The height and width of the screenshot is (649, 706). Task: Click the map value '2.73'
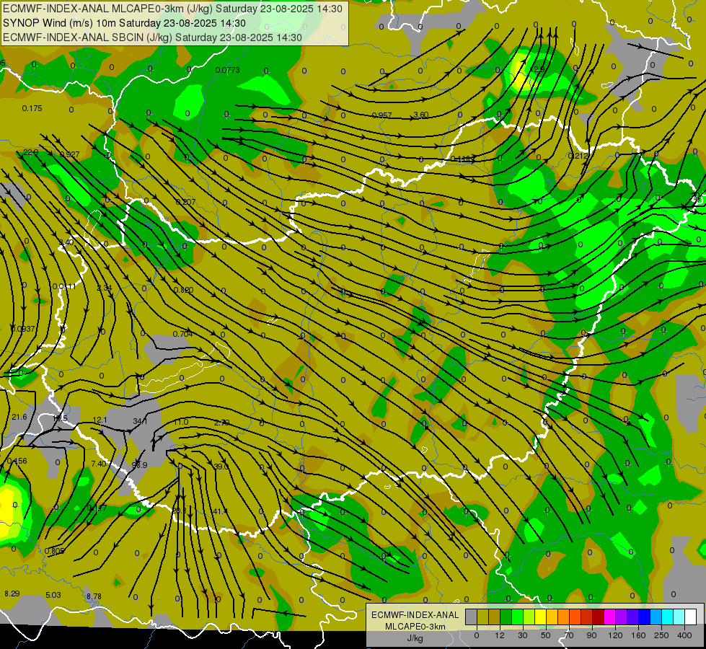tap(222, 423)
